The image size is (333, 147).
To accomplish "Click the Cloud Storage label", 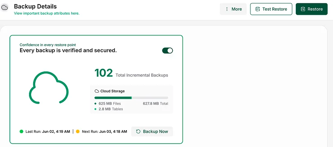I will 112,91.
